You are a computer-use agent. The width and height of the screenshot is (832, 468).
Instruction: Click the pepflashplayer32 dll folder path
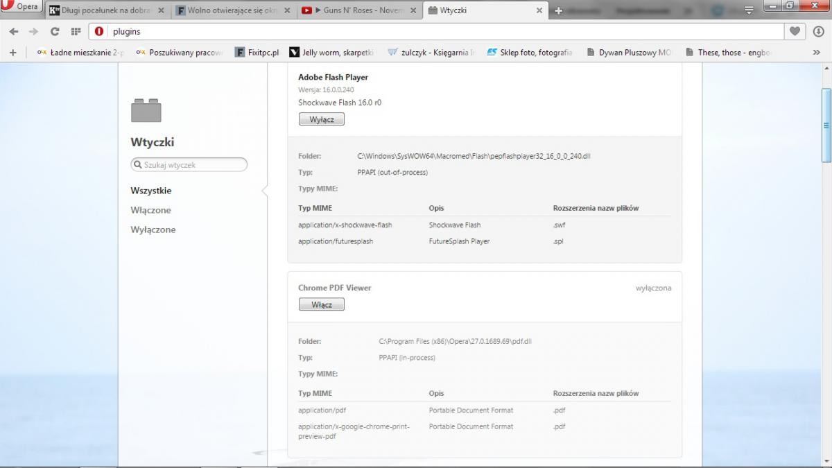click(474, 156)
